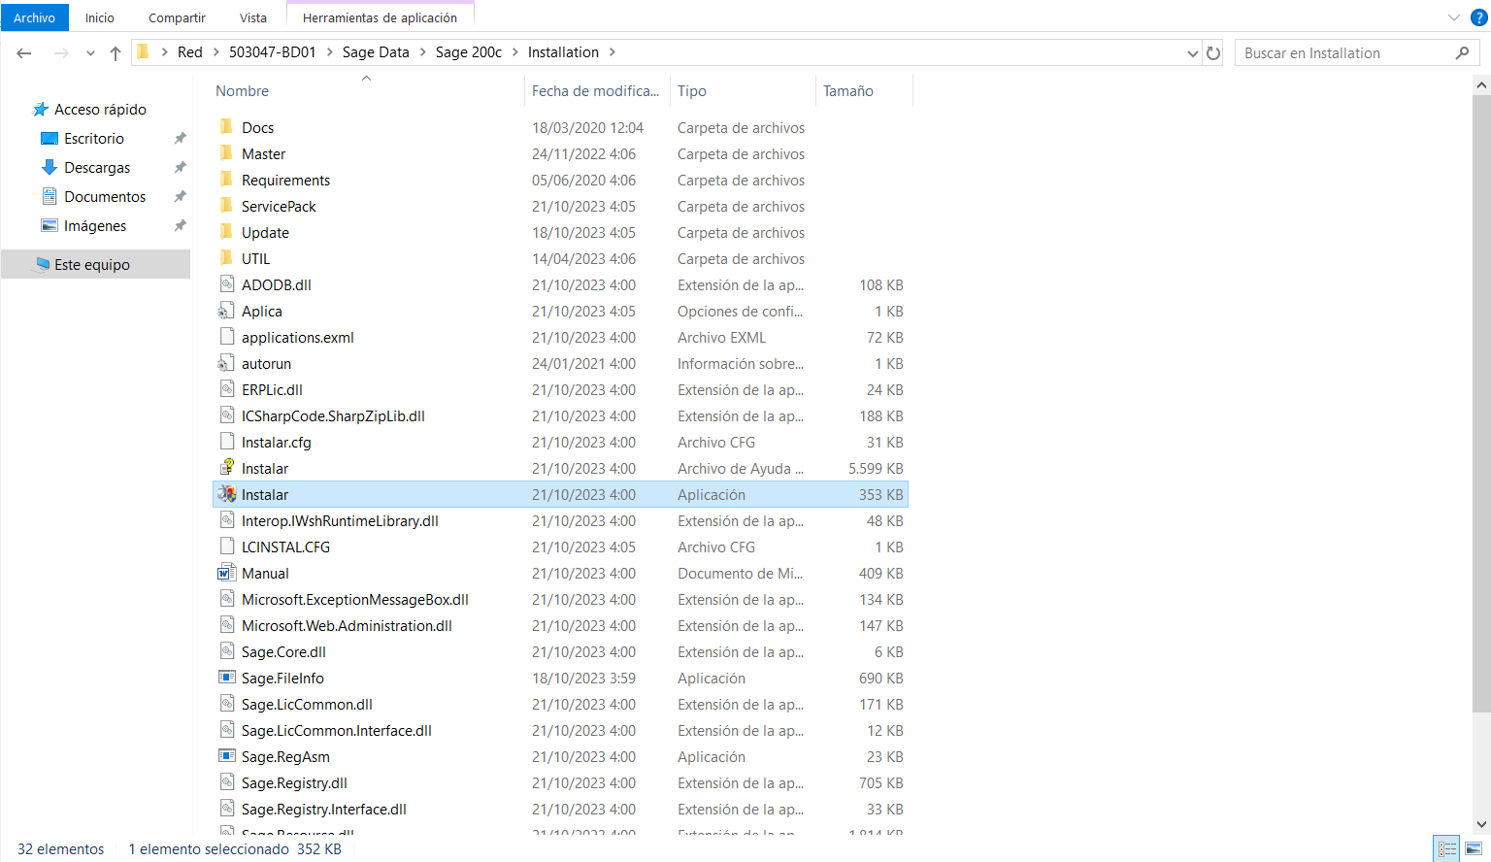Go to Sage 200c in breadcrumb
Image resolution: width=1491 pixels, height=862 pixels.
(469, 52)
